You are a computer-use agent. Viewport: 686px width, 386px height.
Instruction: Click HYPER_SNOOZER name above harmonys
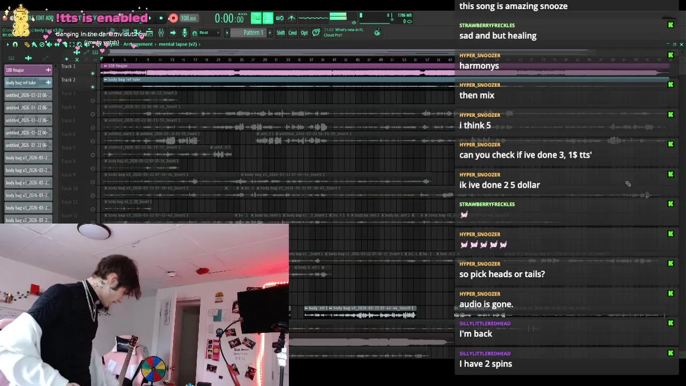click(x=480, y=55)
